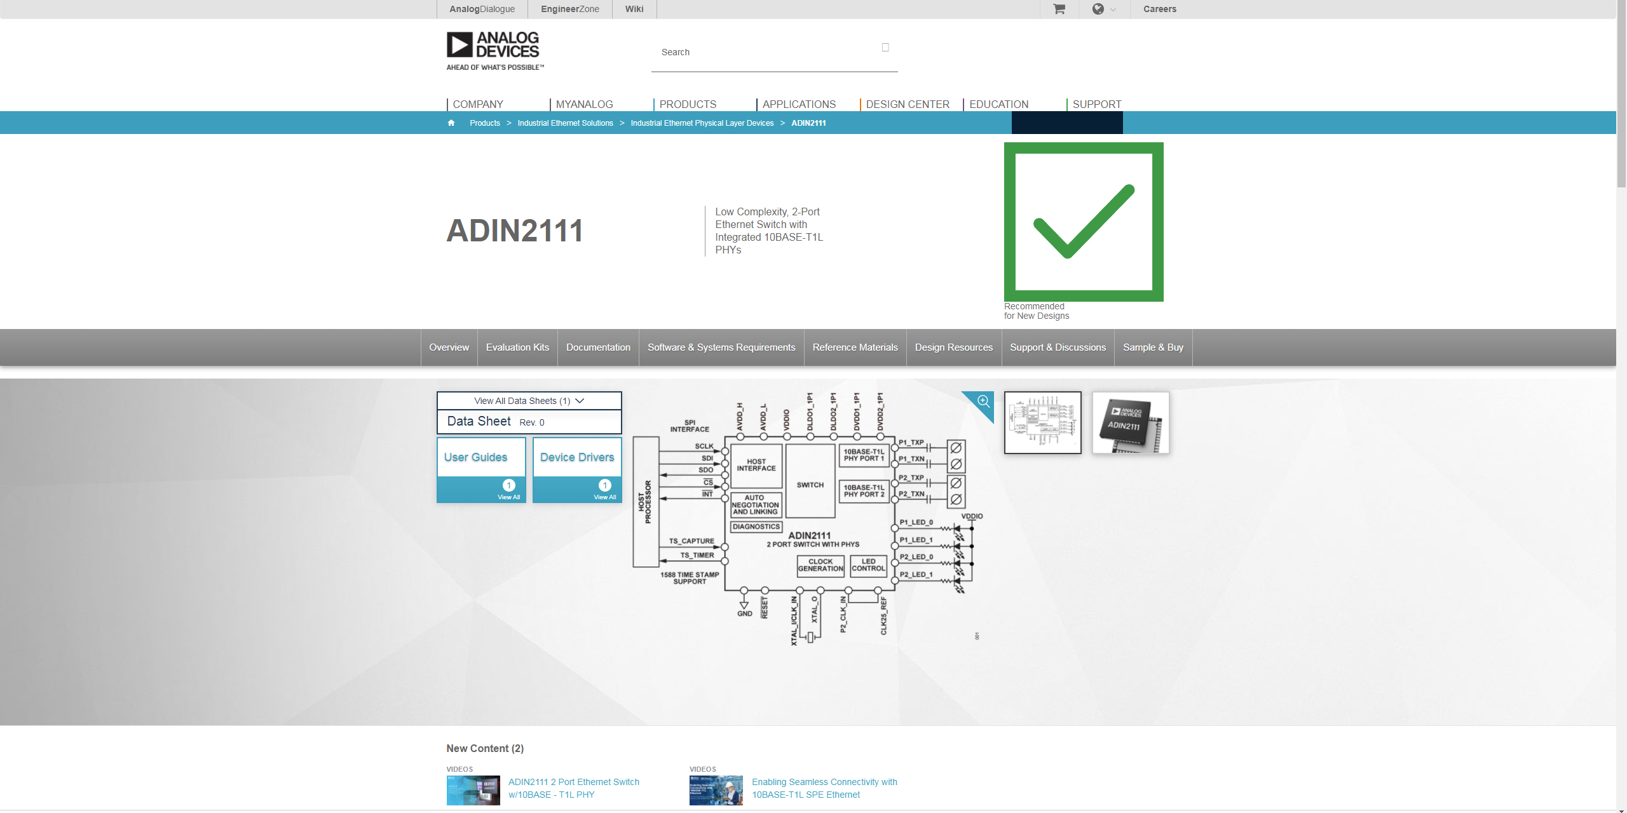Open the DESIGN CENTER menu

click(x=908, y=104)
